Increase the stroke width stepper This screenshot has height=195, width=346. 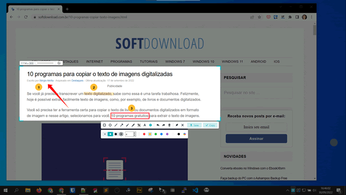134,133
